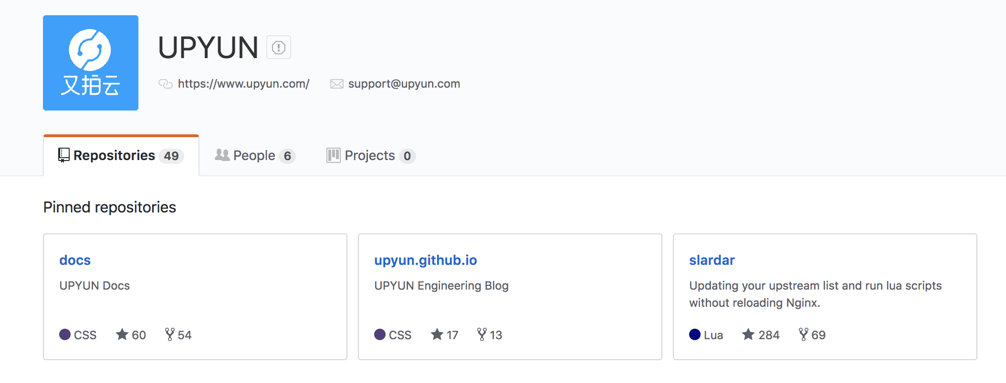Screen dimensions: 1006x383
Task: Open the https://www.upyun.com/ website link
Action: pyautogui.click(x=243, y=84)
